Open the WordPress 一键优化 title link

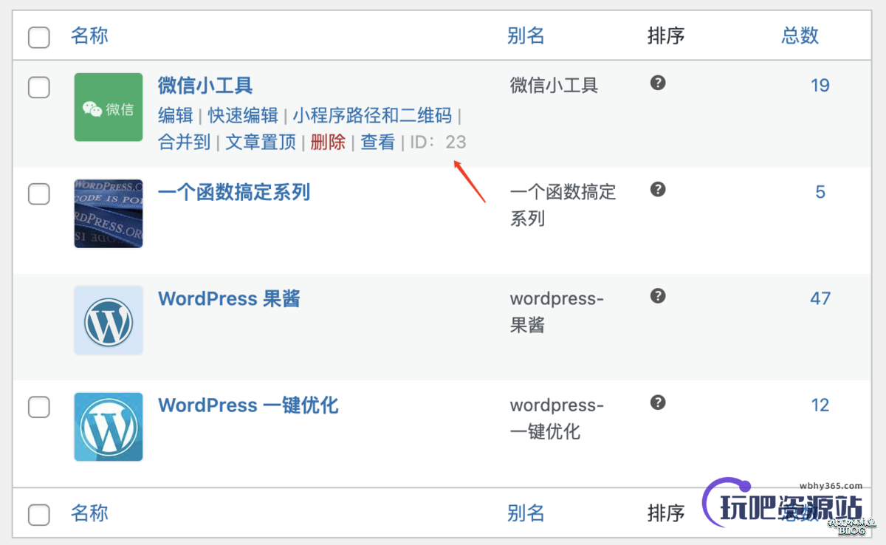pyautogui.click(x=248, y=405)
